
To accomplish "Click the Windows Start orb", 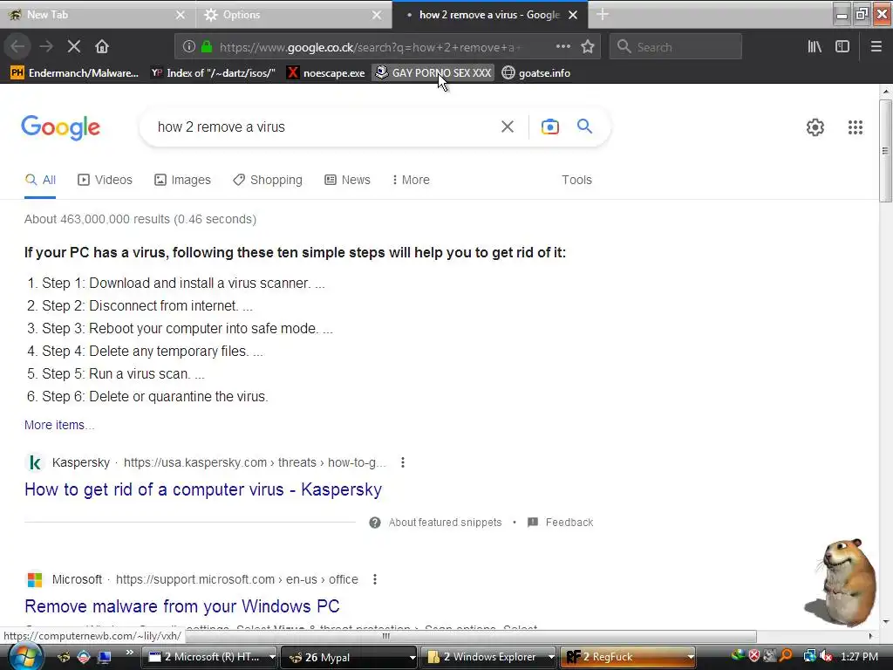I will click(x=25, y=657).
